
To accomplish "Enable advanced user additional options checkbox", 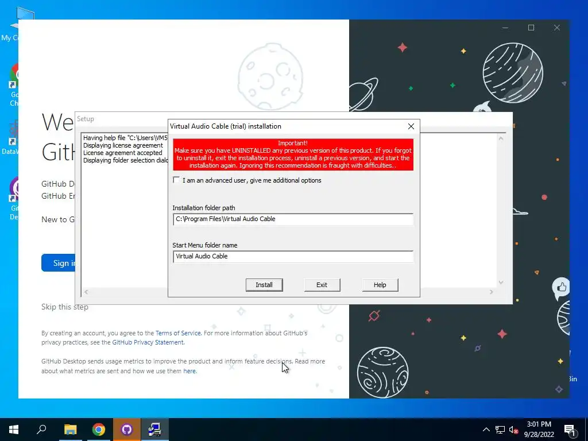I will click(176, 180).
